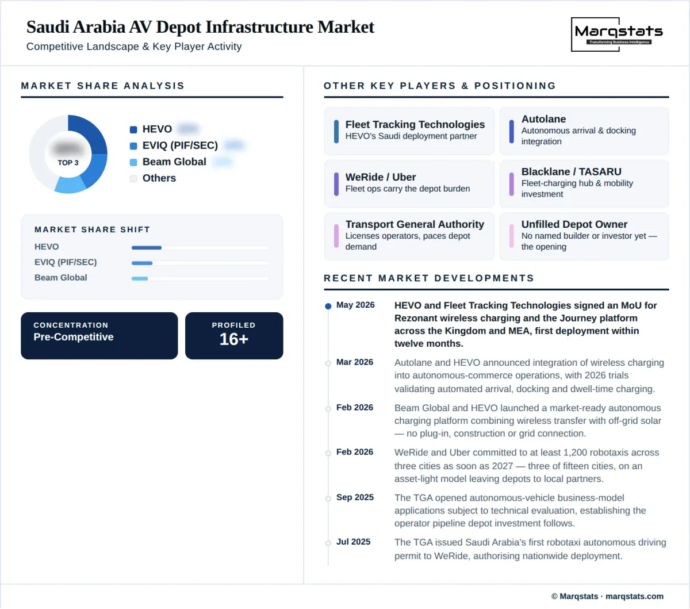Click the 'Market Share Analysis' heading
Image resolution: width=690 pixels, height=609 pixels.
coord(103,86)
